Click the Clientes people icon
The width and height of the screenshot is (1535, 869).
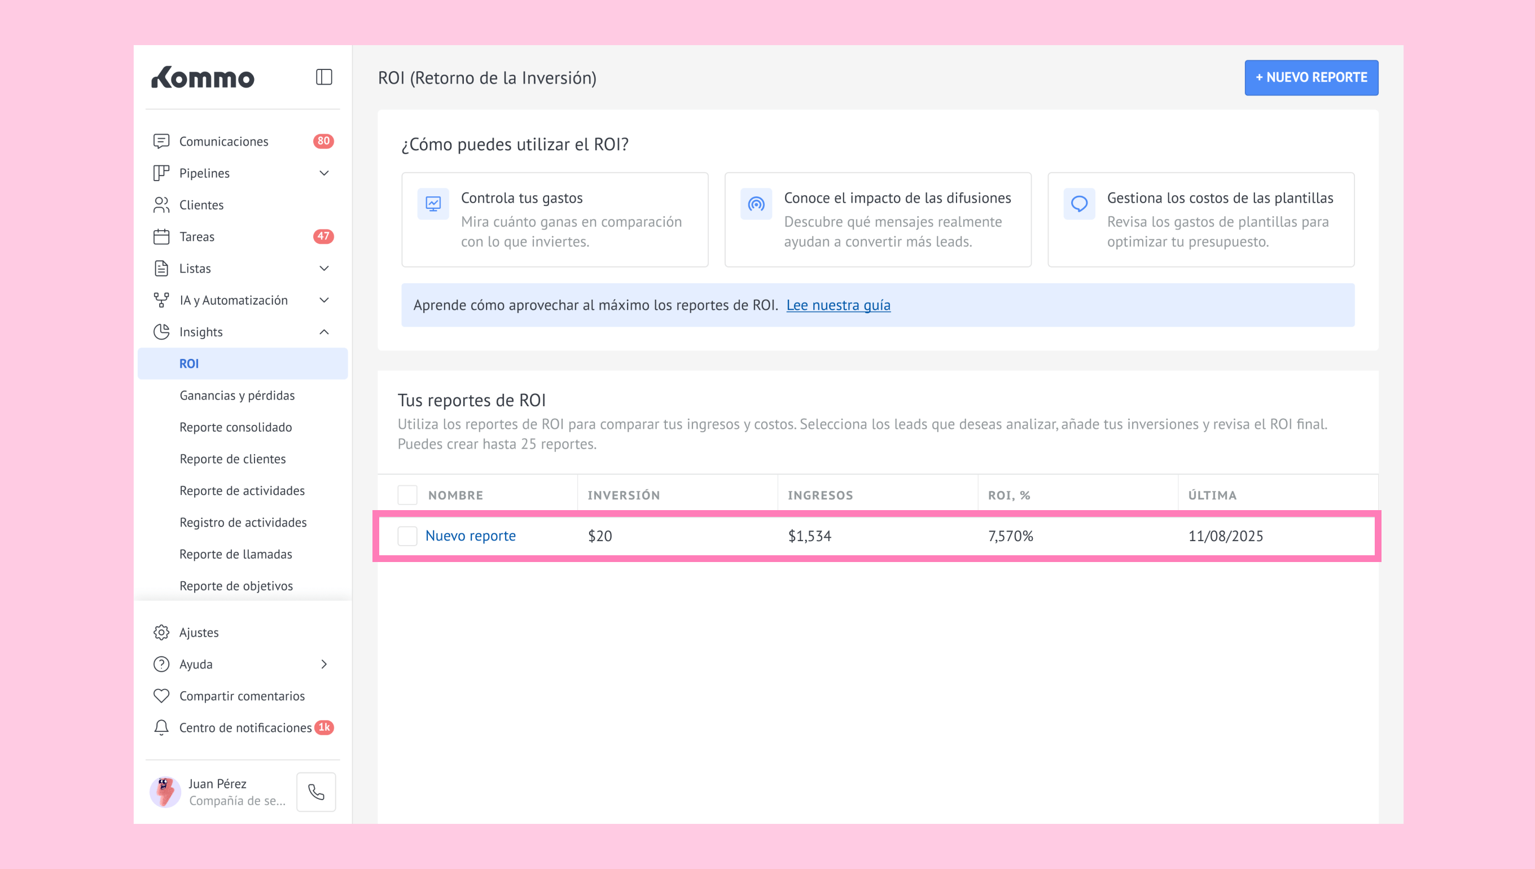click(x=161, y=205)
